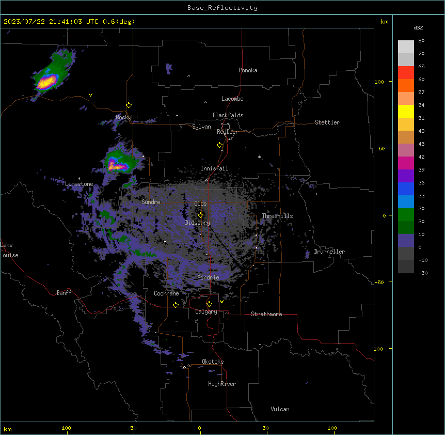The image size is (445, 435).
Task: Select the Didsbury label
Action: pos(198,223)
